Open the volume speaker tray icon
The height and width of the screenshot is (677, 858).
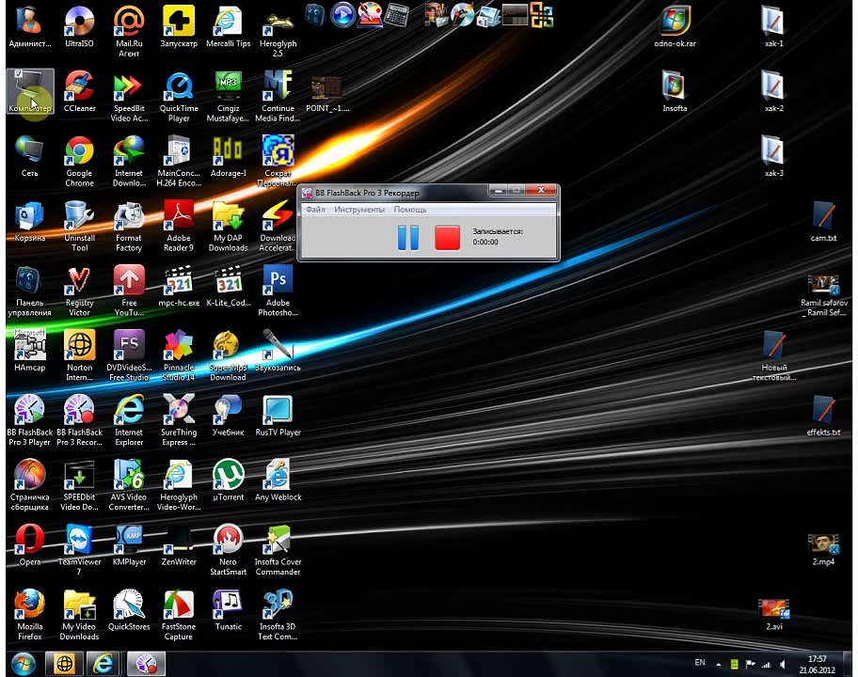pyautogui.click(x=783, y=665)
